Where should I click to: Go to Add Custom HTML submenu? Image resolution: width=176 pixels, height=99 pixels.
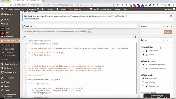coord(9,56)
